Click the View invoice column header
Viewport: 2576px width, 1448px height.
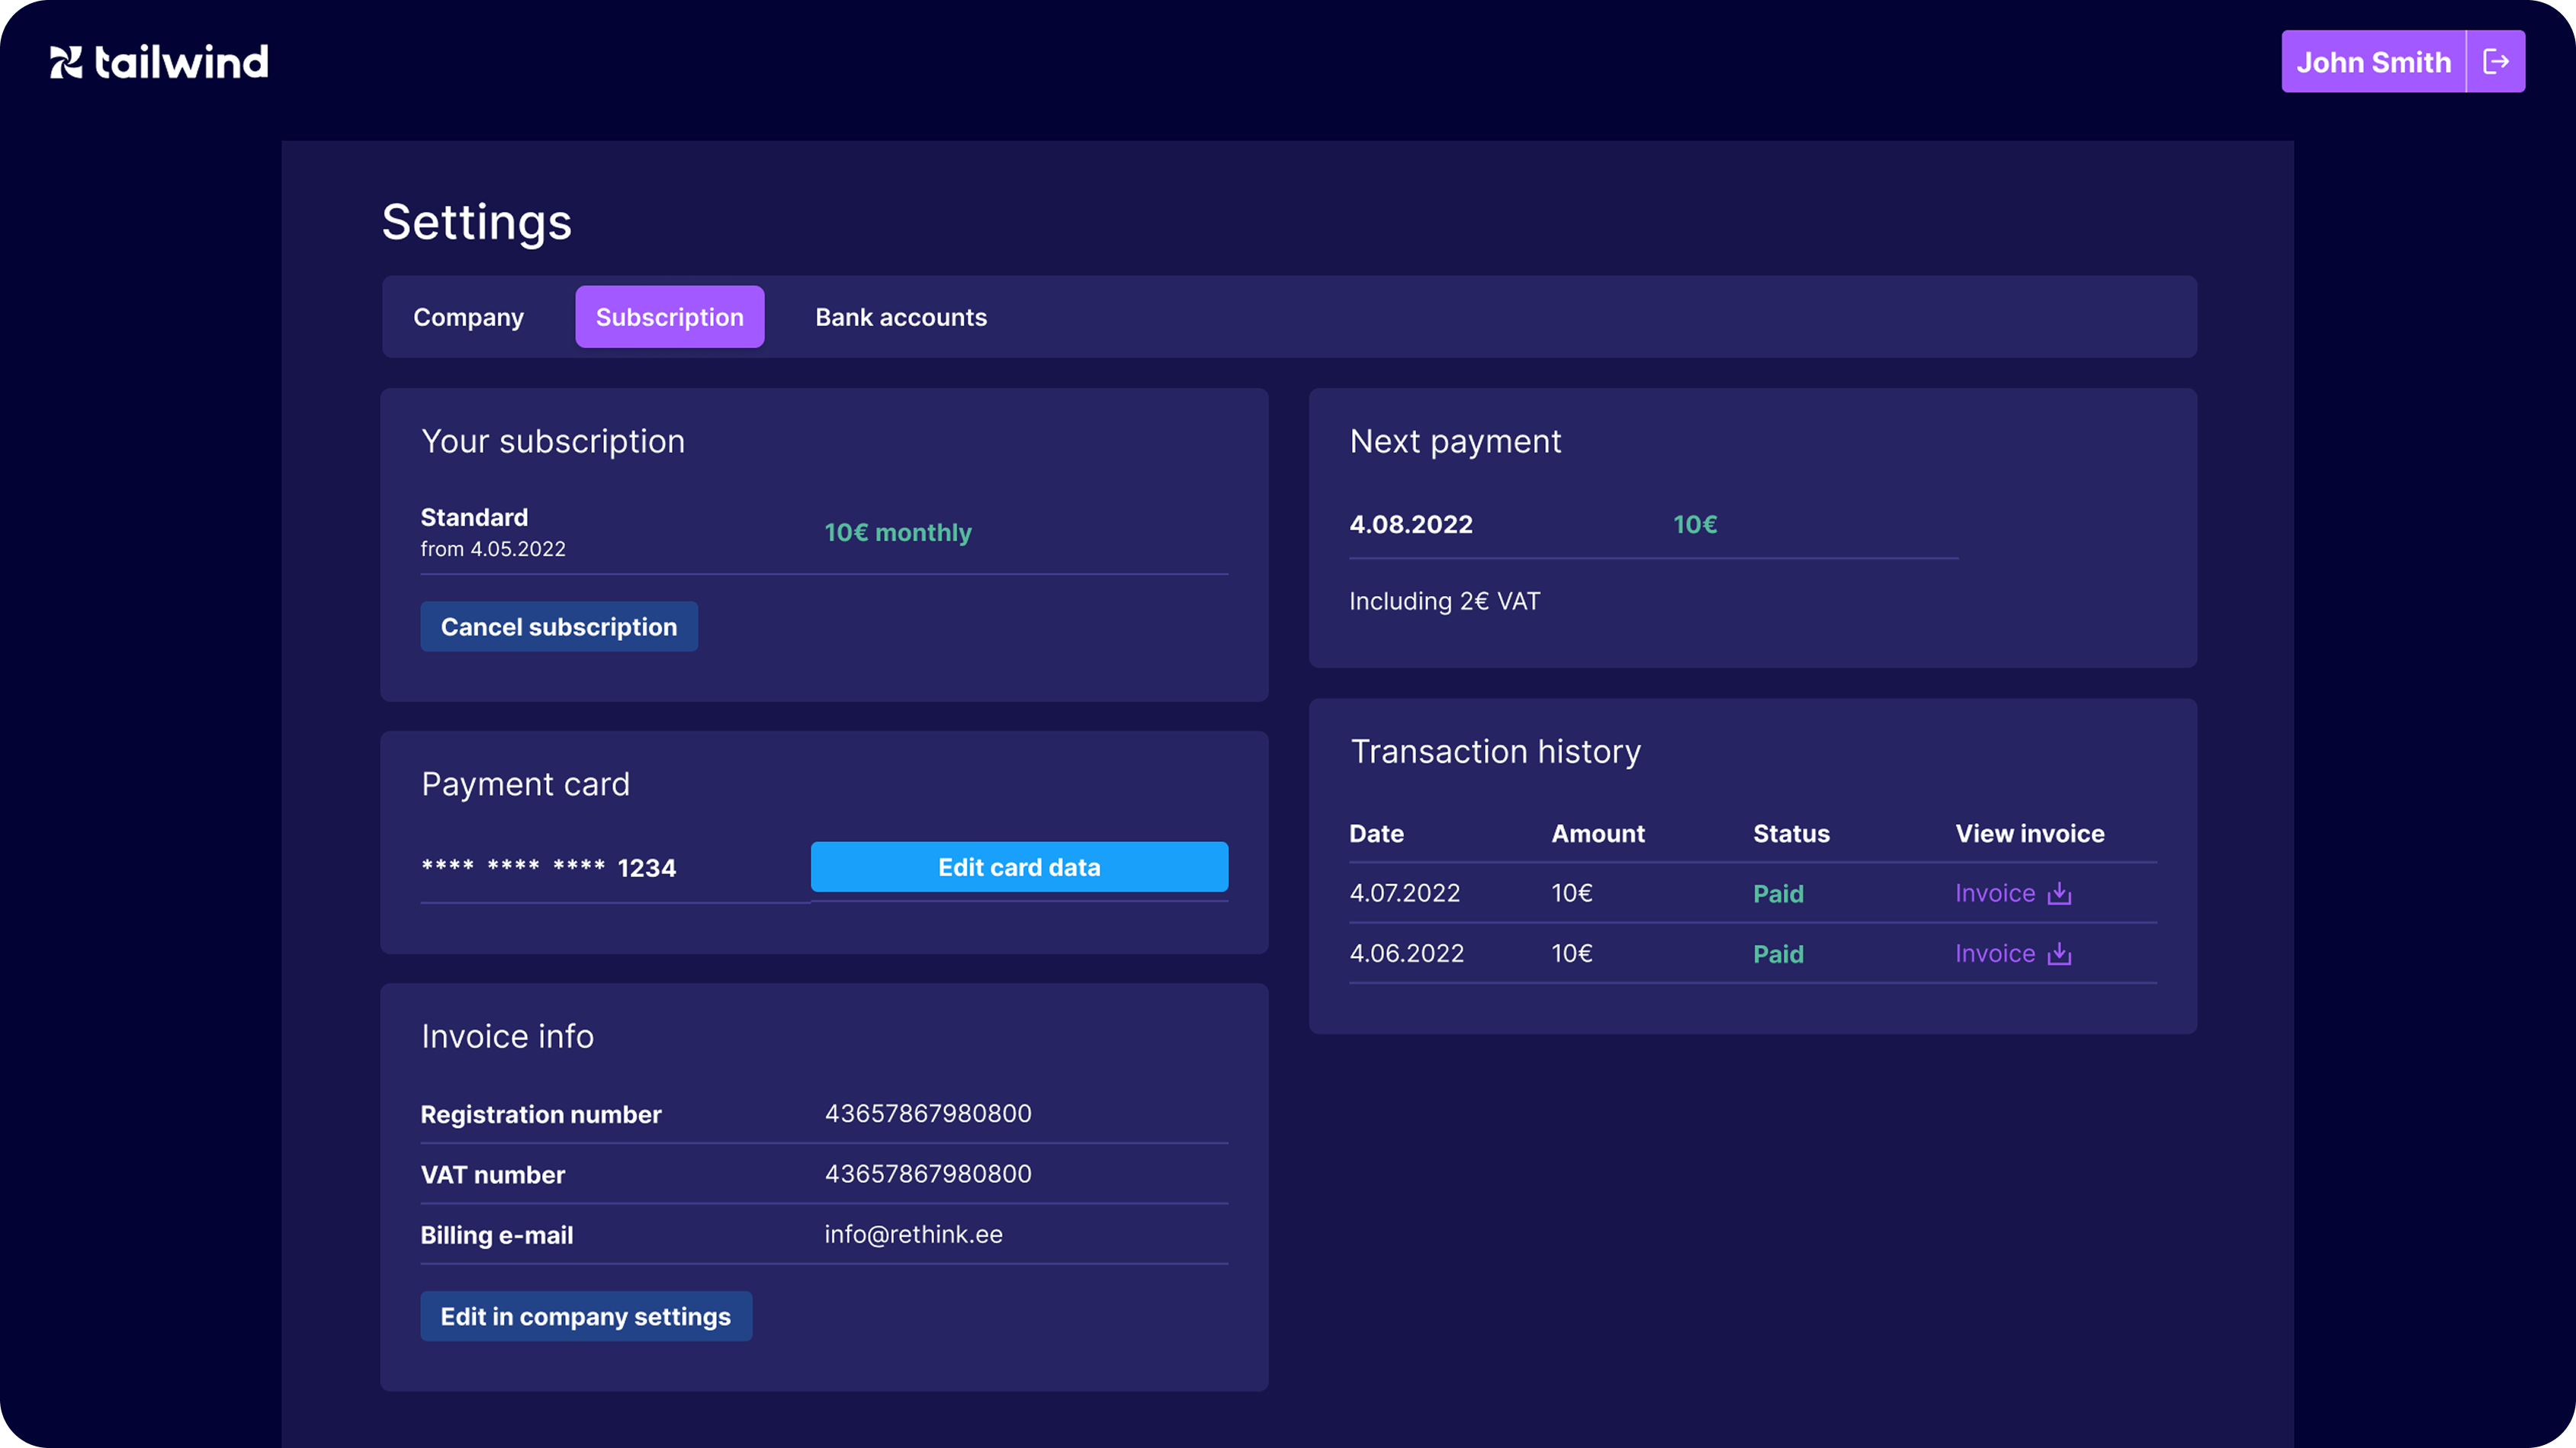2030,834
